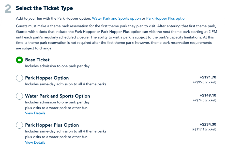Screen dimensions: 227x148
Task: Open the Water Park and Sports option link
Action: click(116, 18)
